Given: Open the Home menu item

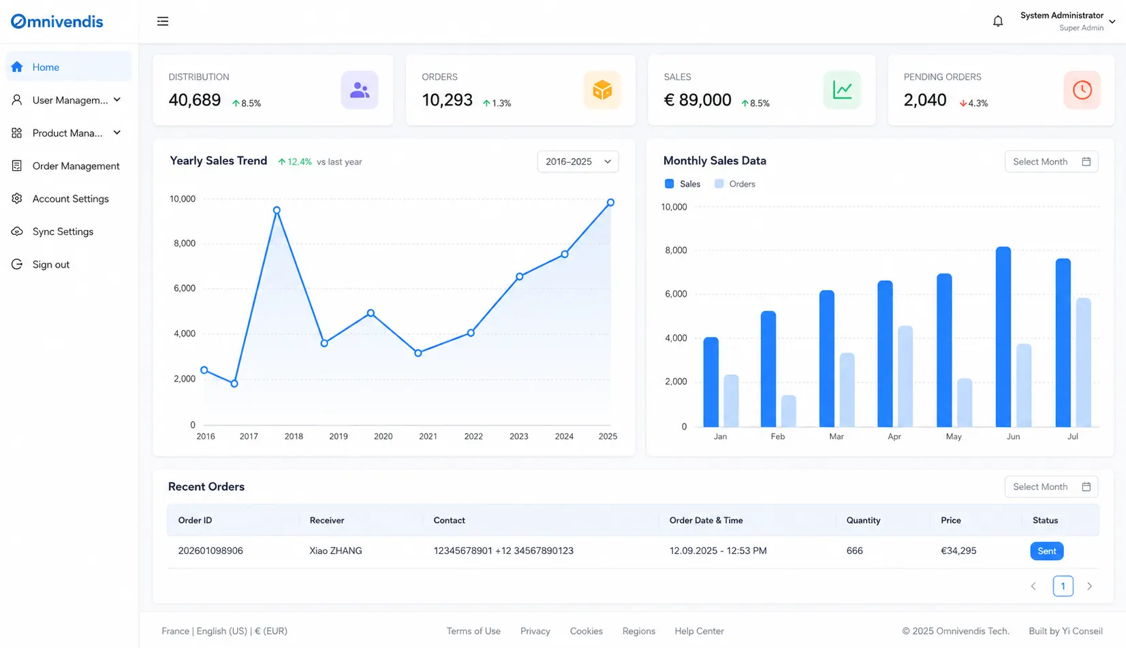Looking at the screenshot, I should click(x=69, y=67).
